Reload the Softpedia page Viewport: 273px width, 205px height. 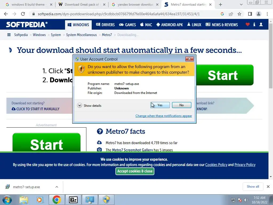click(x=23, y=14)
